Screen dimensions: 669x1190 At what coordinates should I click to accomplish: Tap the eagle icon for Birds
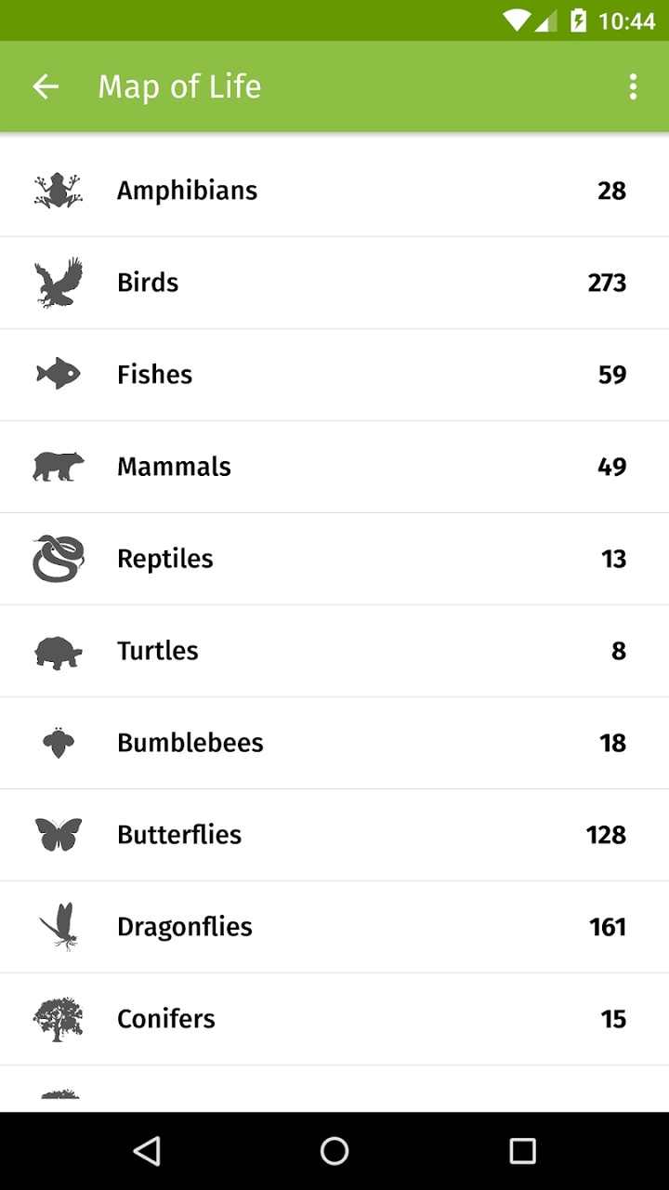tap(59, 283)
